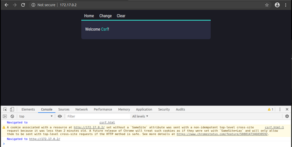This screenshot has width=292, height=147.
Task: Open the All levels log dropdown
Action: [140, 116]
